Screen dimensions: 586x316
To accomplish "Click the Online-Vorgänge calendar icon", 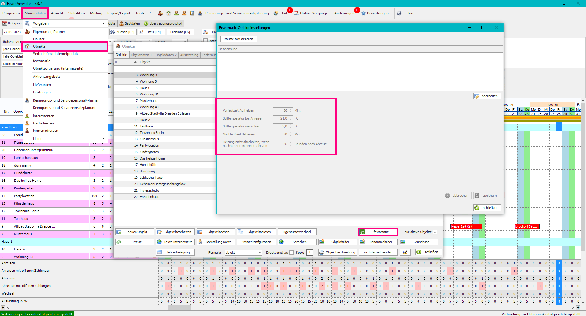I will tap(296, 13).
